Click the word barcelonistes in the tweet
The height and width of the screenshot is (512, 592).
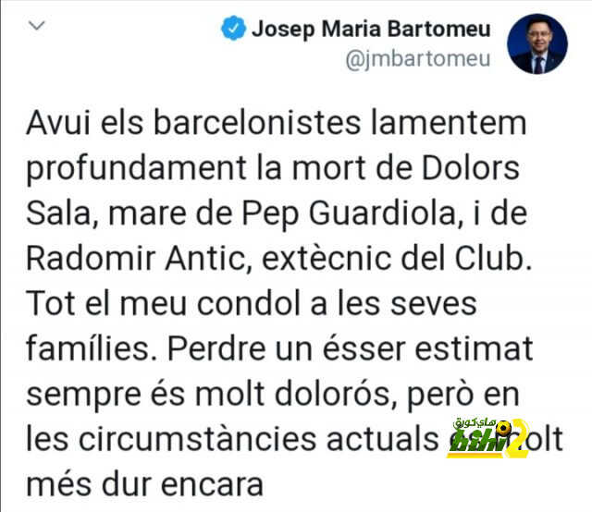click(257, 123)
